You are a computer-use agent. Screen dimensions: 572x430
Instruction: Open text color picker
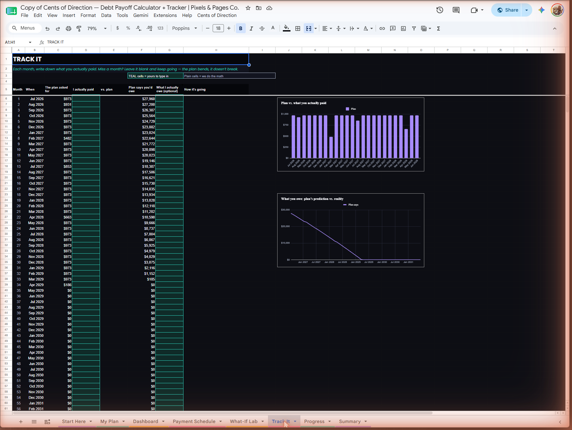(x=273, y=28)
